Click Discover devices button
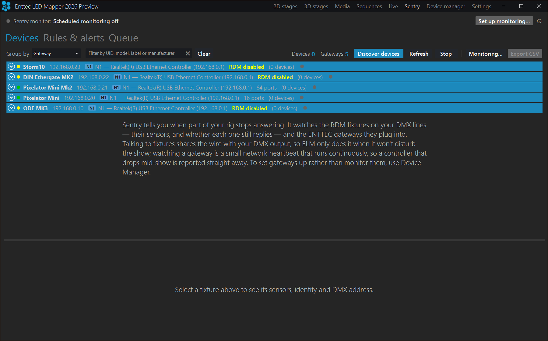This screenshot has width=548, height=341. coord(378,54)
